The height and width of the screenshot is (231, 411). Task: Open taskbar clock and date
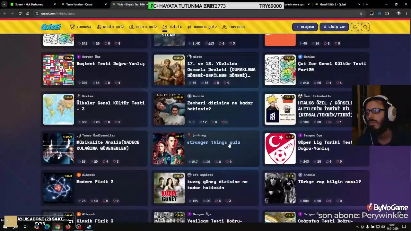pyautogui.click(x=392, y=227)
